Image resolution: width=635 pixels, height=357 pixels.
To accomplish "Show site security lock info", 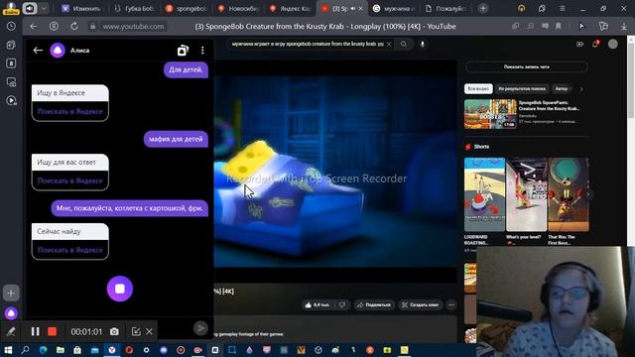I will pos(92,27).
